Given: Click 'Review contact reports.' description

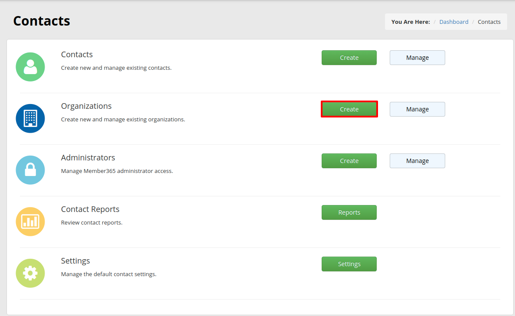Looking at the screenshot, I should point(91,223).
